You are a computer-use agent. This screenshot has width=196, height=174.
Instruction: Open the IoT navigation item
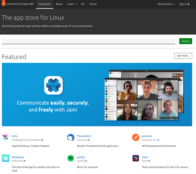[83, 4]
